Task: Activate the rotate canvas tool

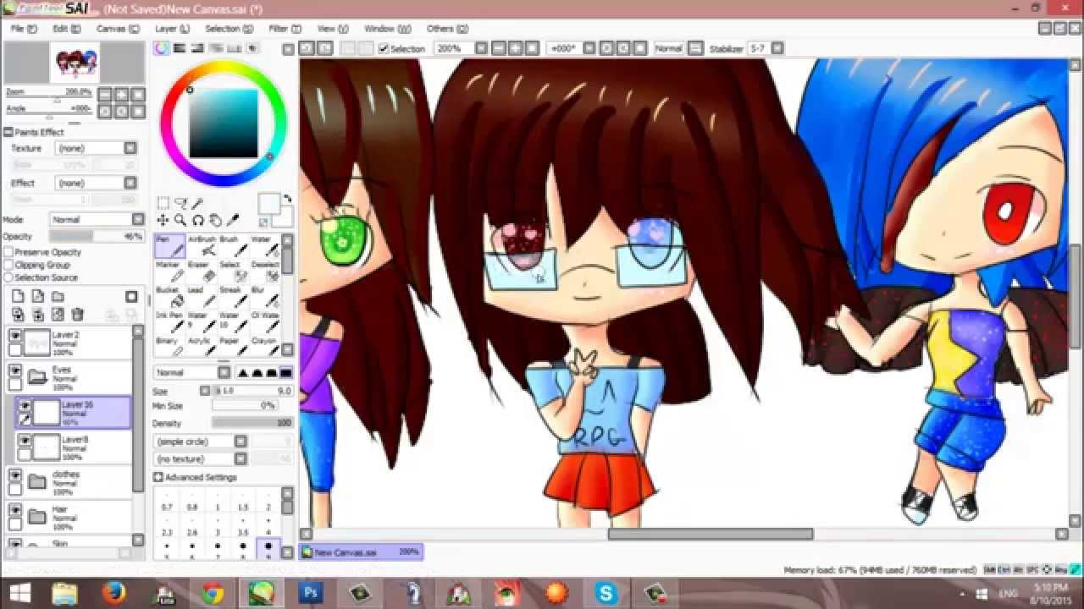Action: pos(197,221)
